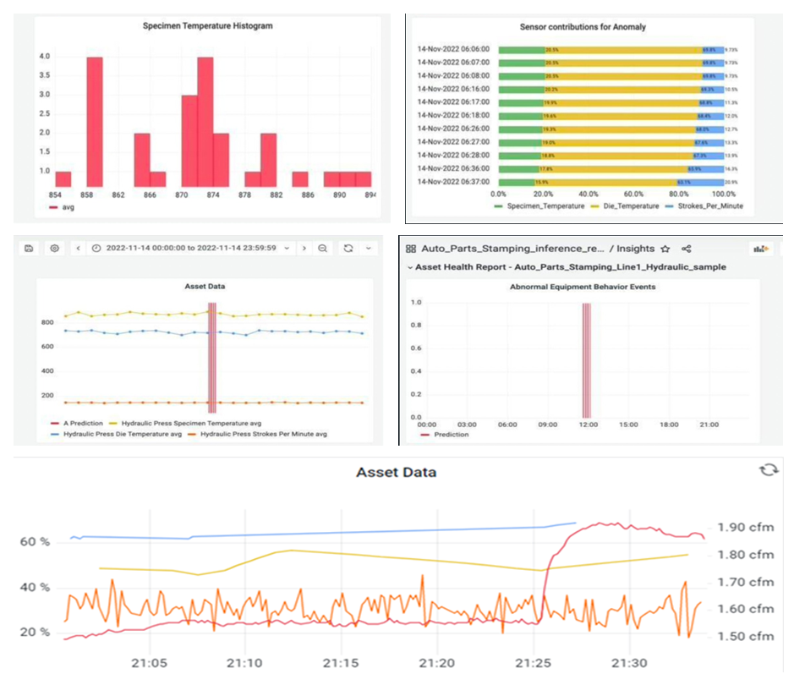
Task: Click the Insights breadcrumb link
Action: 637,249
